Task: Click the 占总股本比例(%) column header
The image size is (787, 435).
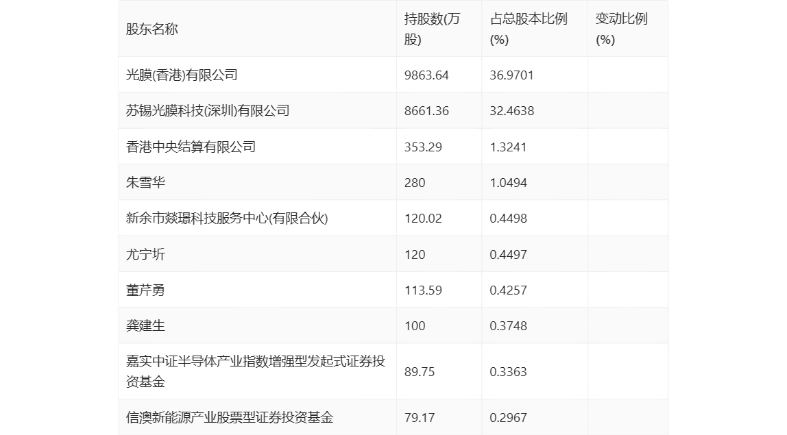Action: coord(529,29)
